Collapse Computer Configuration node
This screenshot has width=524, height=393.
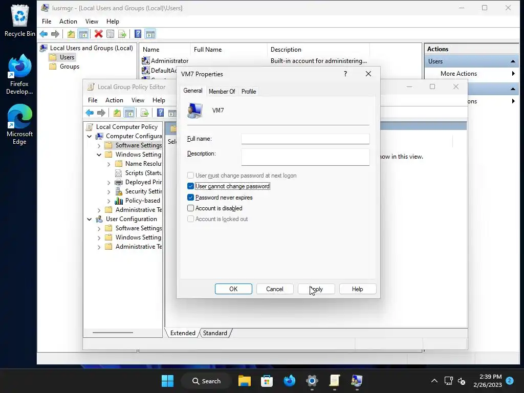pyautogui.click(x=89, y=136)
